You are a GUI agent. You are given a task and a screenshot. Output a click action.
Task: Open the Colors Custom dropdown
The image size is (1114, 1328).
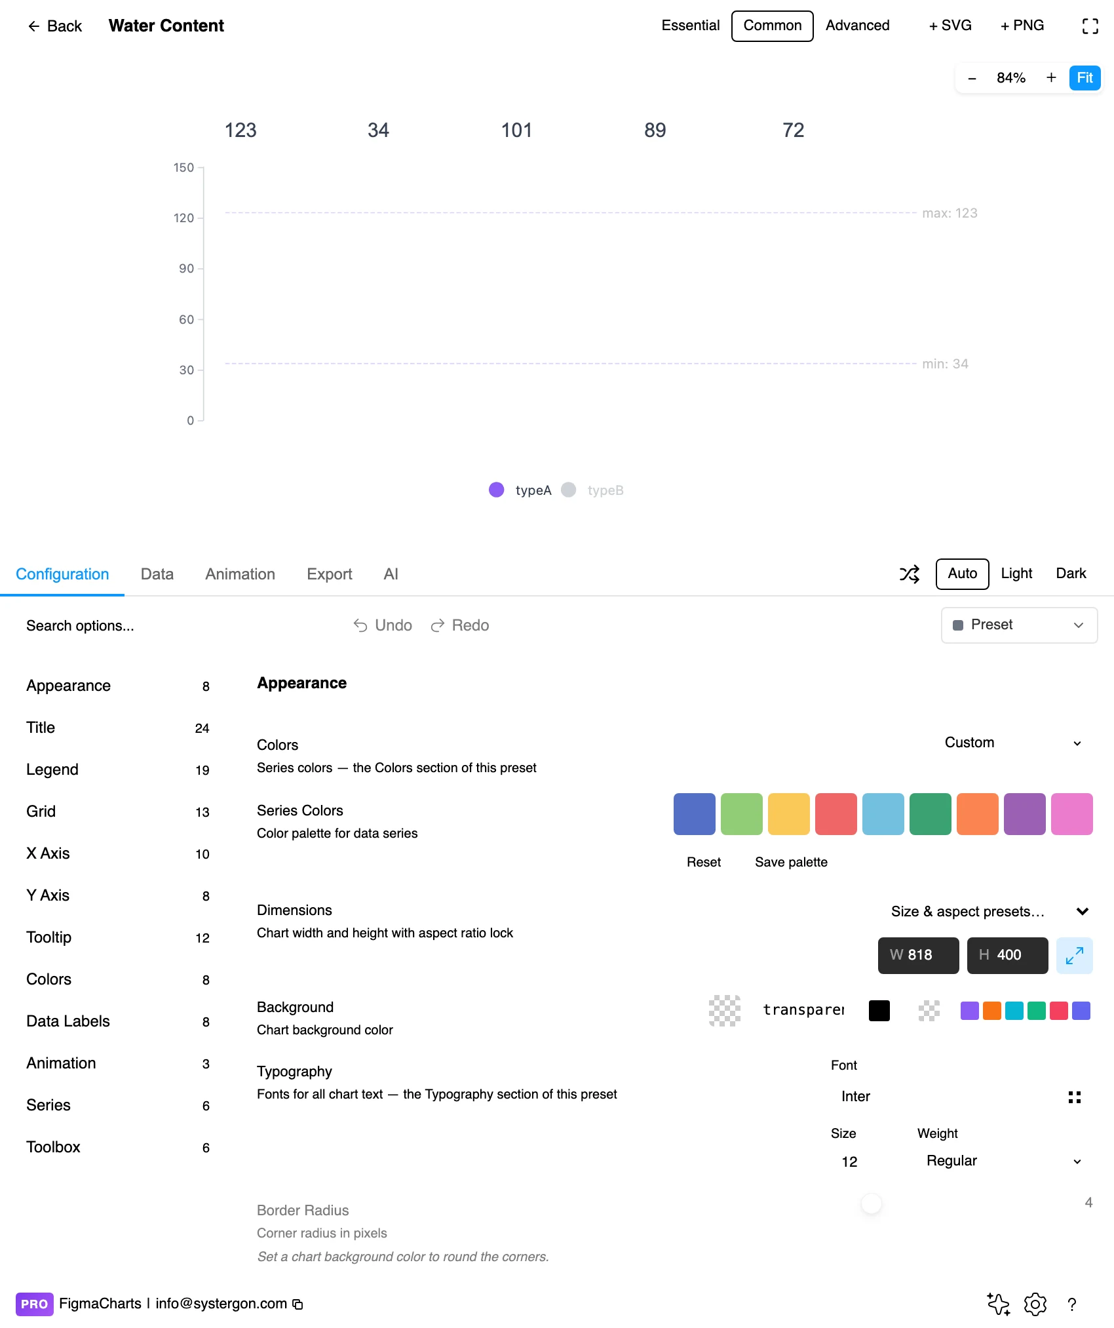coord(1013,743)
